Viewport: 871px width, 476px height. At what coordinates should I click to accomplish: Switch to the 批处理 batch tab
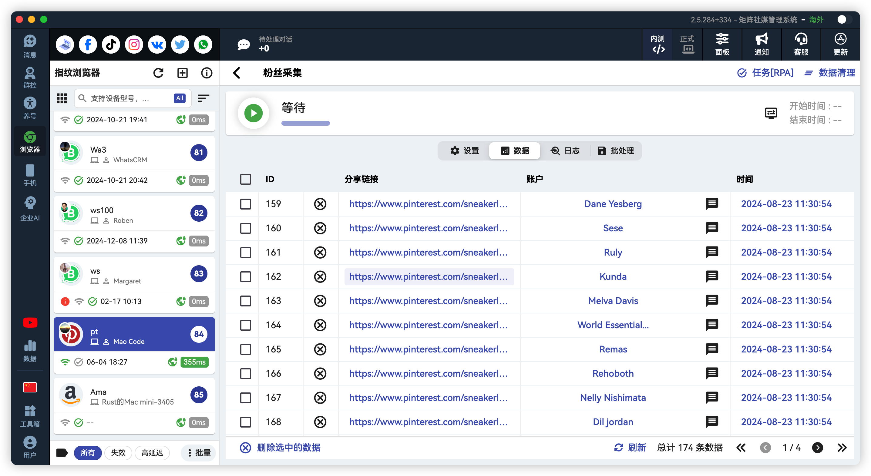pyautogui.click(x=615, y=151)
